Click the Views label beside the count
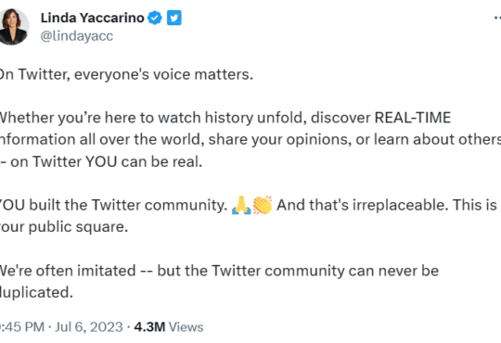The height and width of the screenshot is (343, 501). tap(186, 327)
